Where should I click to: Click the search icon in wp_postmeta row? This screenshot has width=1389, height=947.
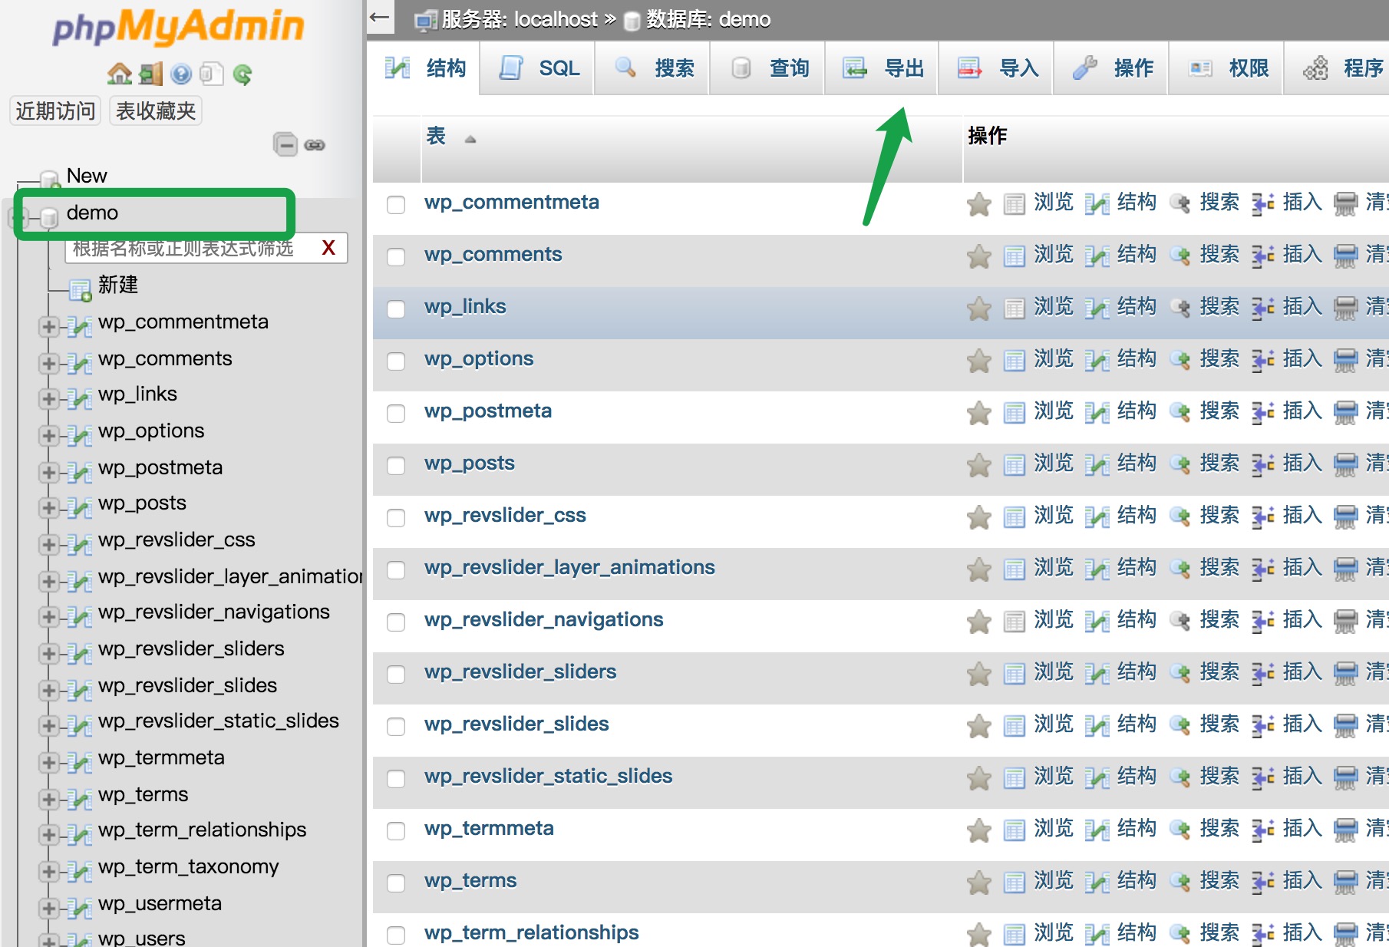click(x=1180, y=413)
